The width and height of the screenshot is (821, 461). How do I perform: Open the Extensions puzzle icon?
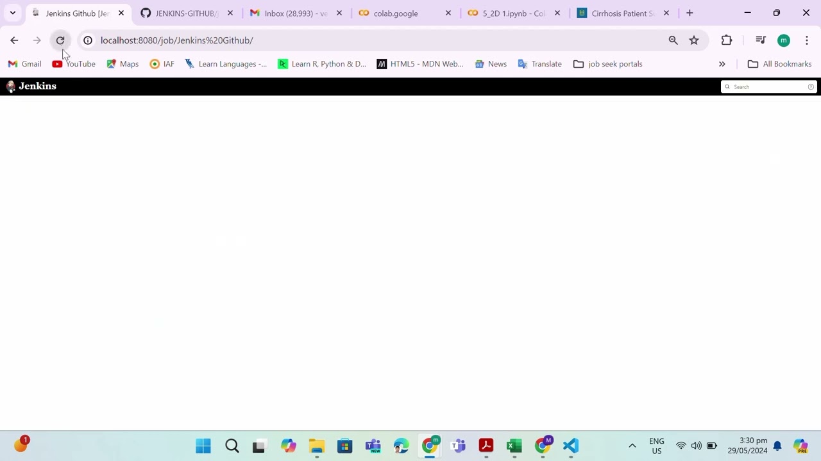[727, 40]
